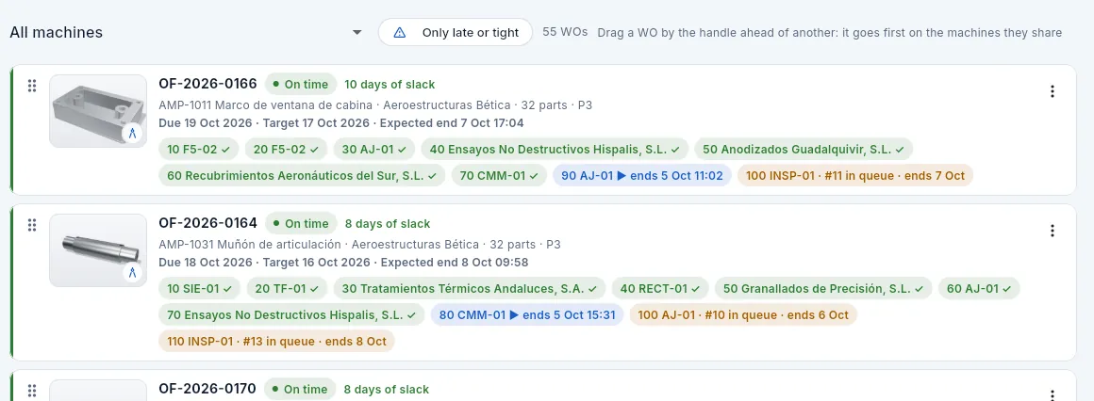Open three-dot menu for OF-2026-0164
1094x401 pixels.
(x=1053, y=231)
